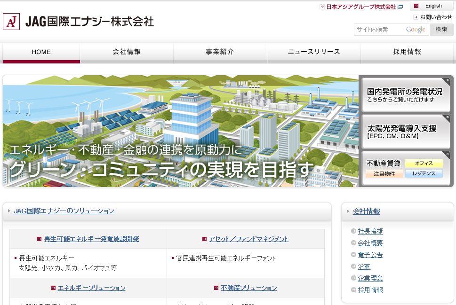This screenshot has height=305, width=456.
Task: Click the 官民連携再生可能エネルギーファンド text
Action: 226,258
